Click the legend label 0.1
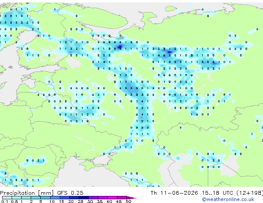 [5, 201]
